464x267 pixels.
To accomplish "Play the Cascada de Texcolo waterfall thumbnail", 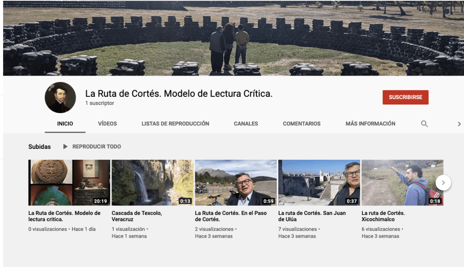I will click(152, 182).
